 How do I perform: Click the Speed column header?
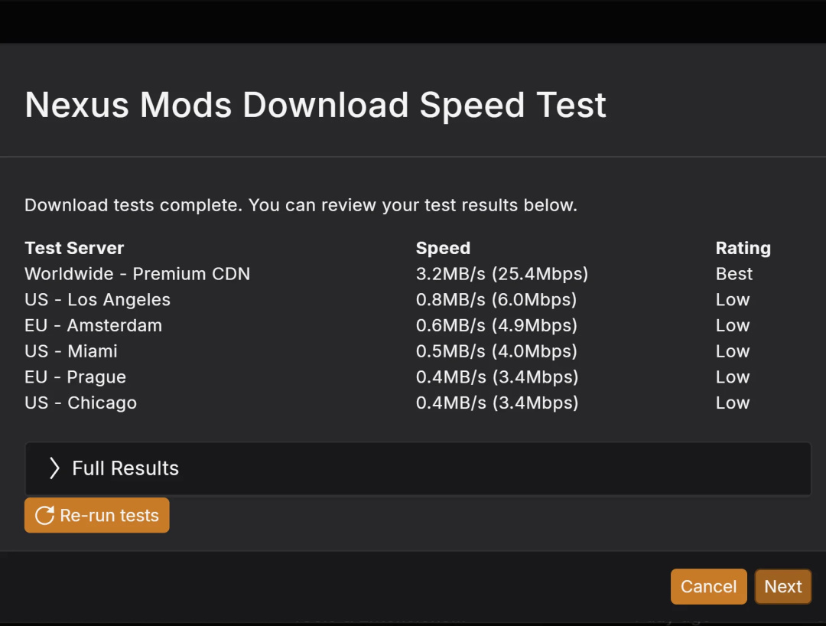click(x=443, y=248)
